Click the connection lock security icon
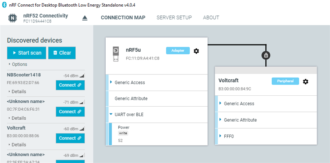330x163 pixels. point(266,56)
